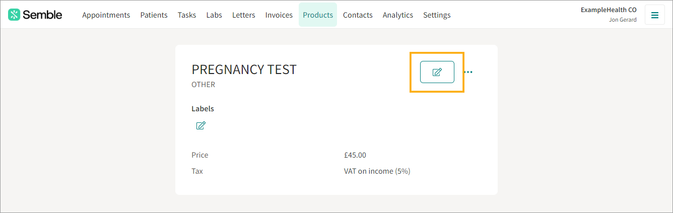Open the Patients section
Screen dimensions: 673x213
[154, 15]
